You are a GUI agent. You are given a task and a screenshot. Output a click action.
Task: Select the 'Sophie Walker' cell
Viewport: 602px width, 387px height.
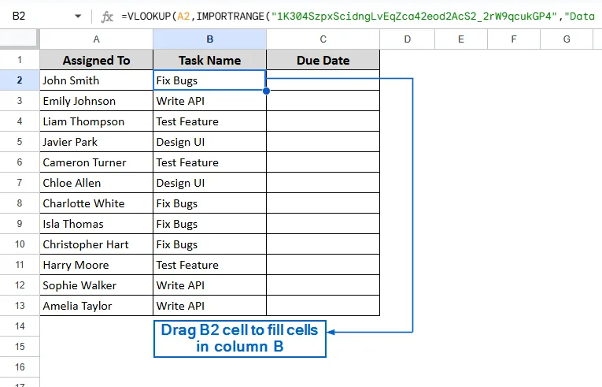(x=96, y=285)
